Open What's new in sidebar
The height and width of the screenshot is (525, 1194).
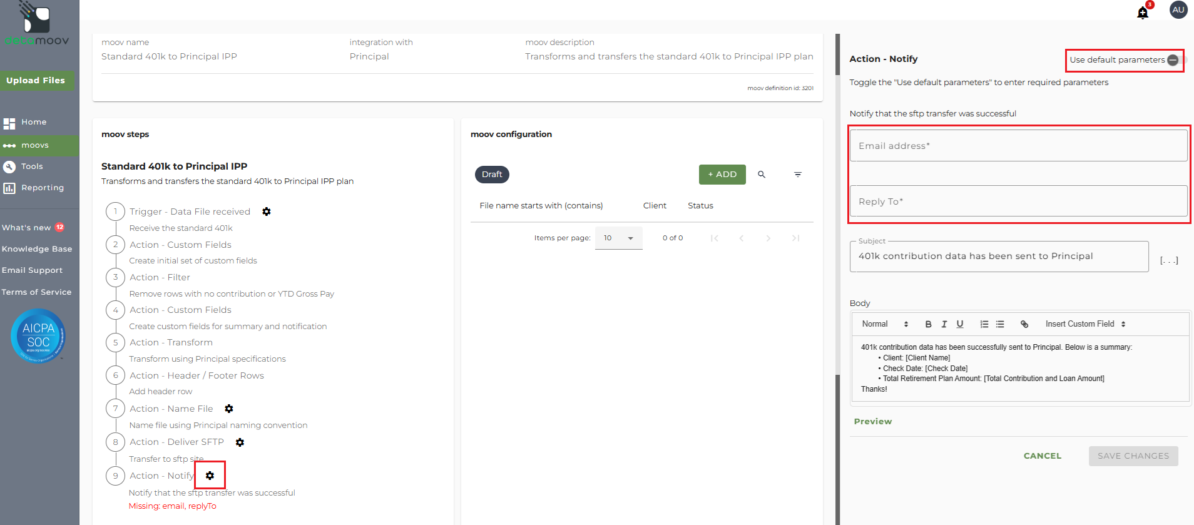pyautogui.click(x=33, y=228)
